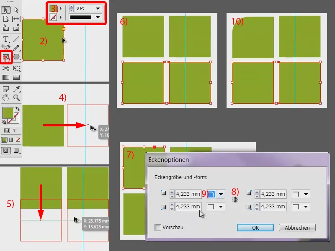Select the Pen tool
The image size is (335, 251).
click(6, 47)
